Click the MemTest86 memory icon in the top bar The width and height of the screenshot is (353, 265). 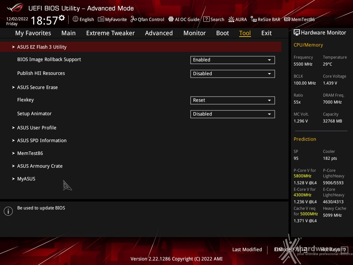pyautogui.click(x=287, y=19)
